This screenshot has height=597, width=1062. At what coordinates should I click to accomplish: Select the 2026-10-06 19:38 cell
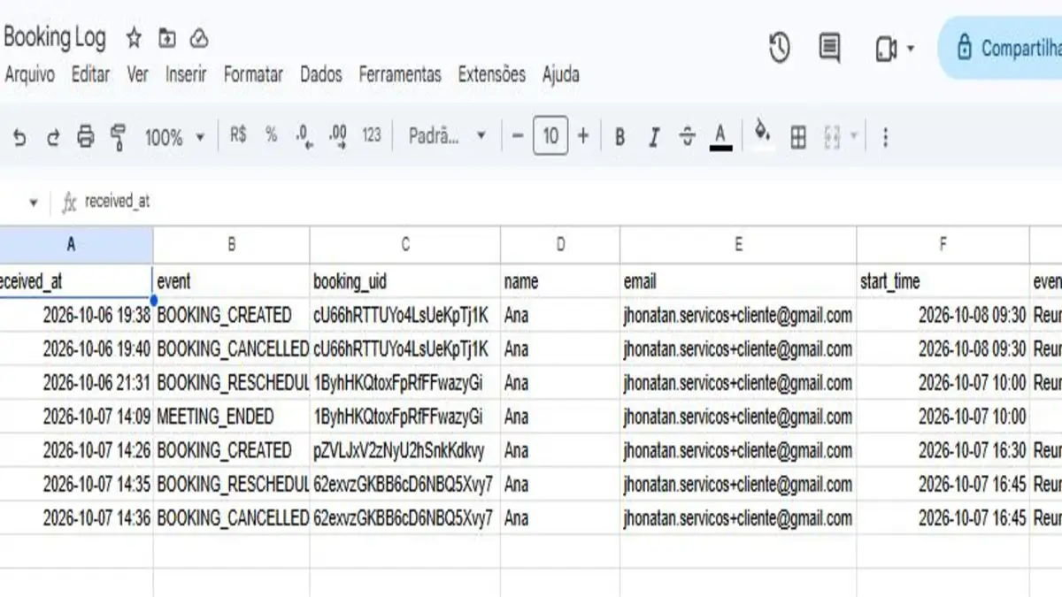(x=76, y=315)
